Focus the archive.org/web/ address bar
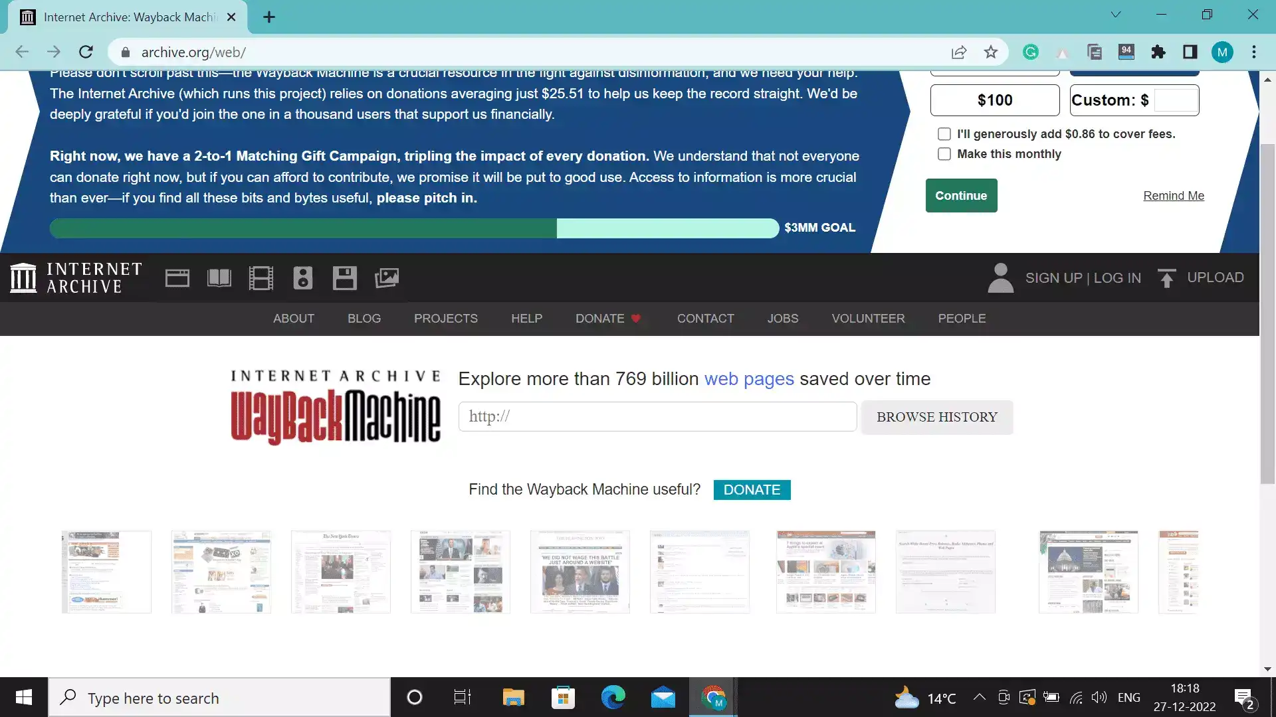1276x717 pixels. [532, 52]
